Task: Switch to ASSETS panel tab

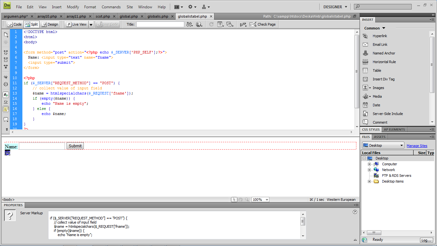Action: (380, 137)
